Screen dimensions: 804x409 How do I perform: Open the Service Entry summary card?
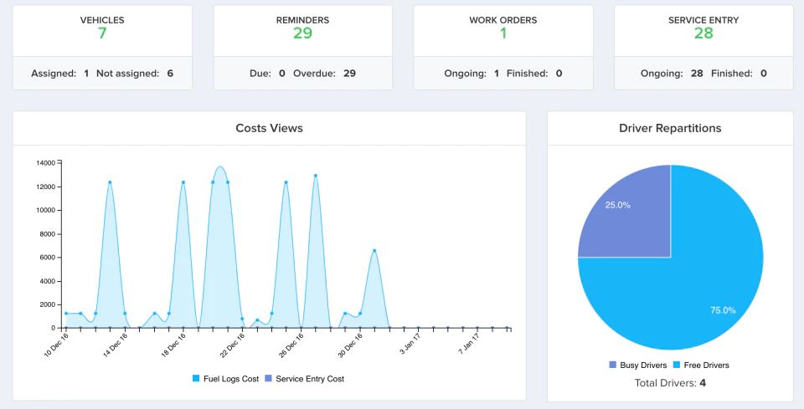click(x=703, y=48)
